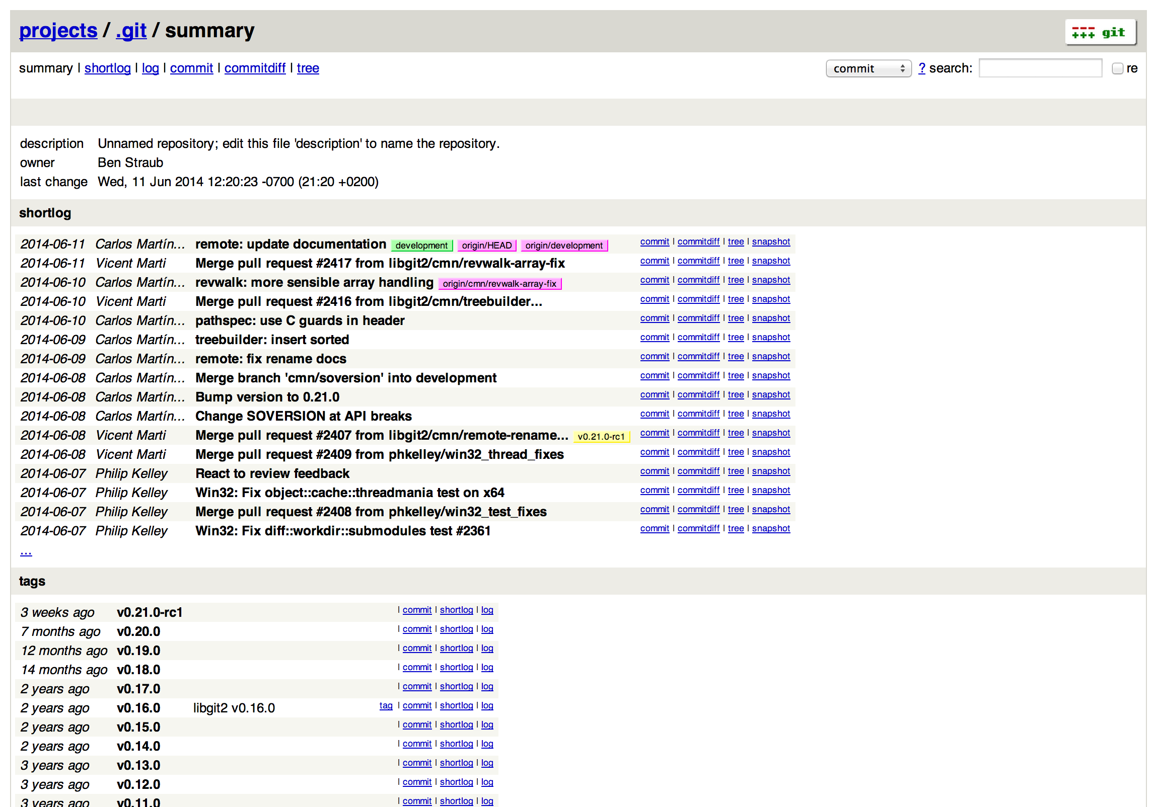Click the git logo icon
1157x807 pixels.
tap(1100, 33)
